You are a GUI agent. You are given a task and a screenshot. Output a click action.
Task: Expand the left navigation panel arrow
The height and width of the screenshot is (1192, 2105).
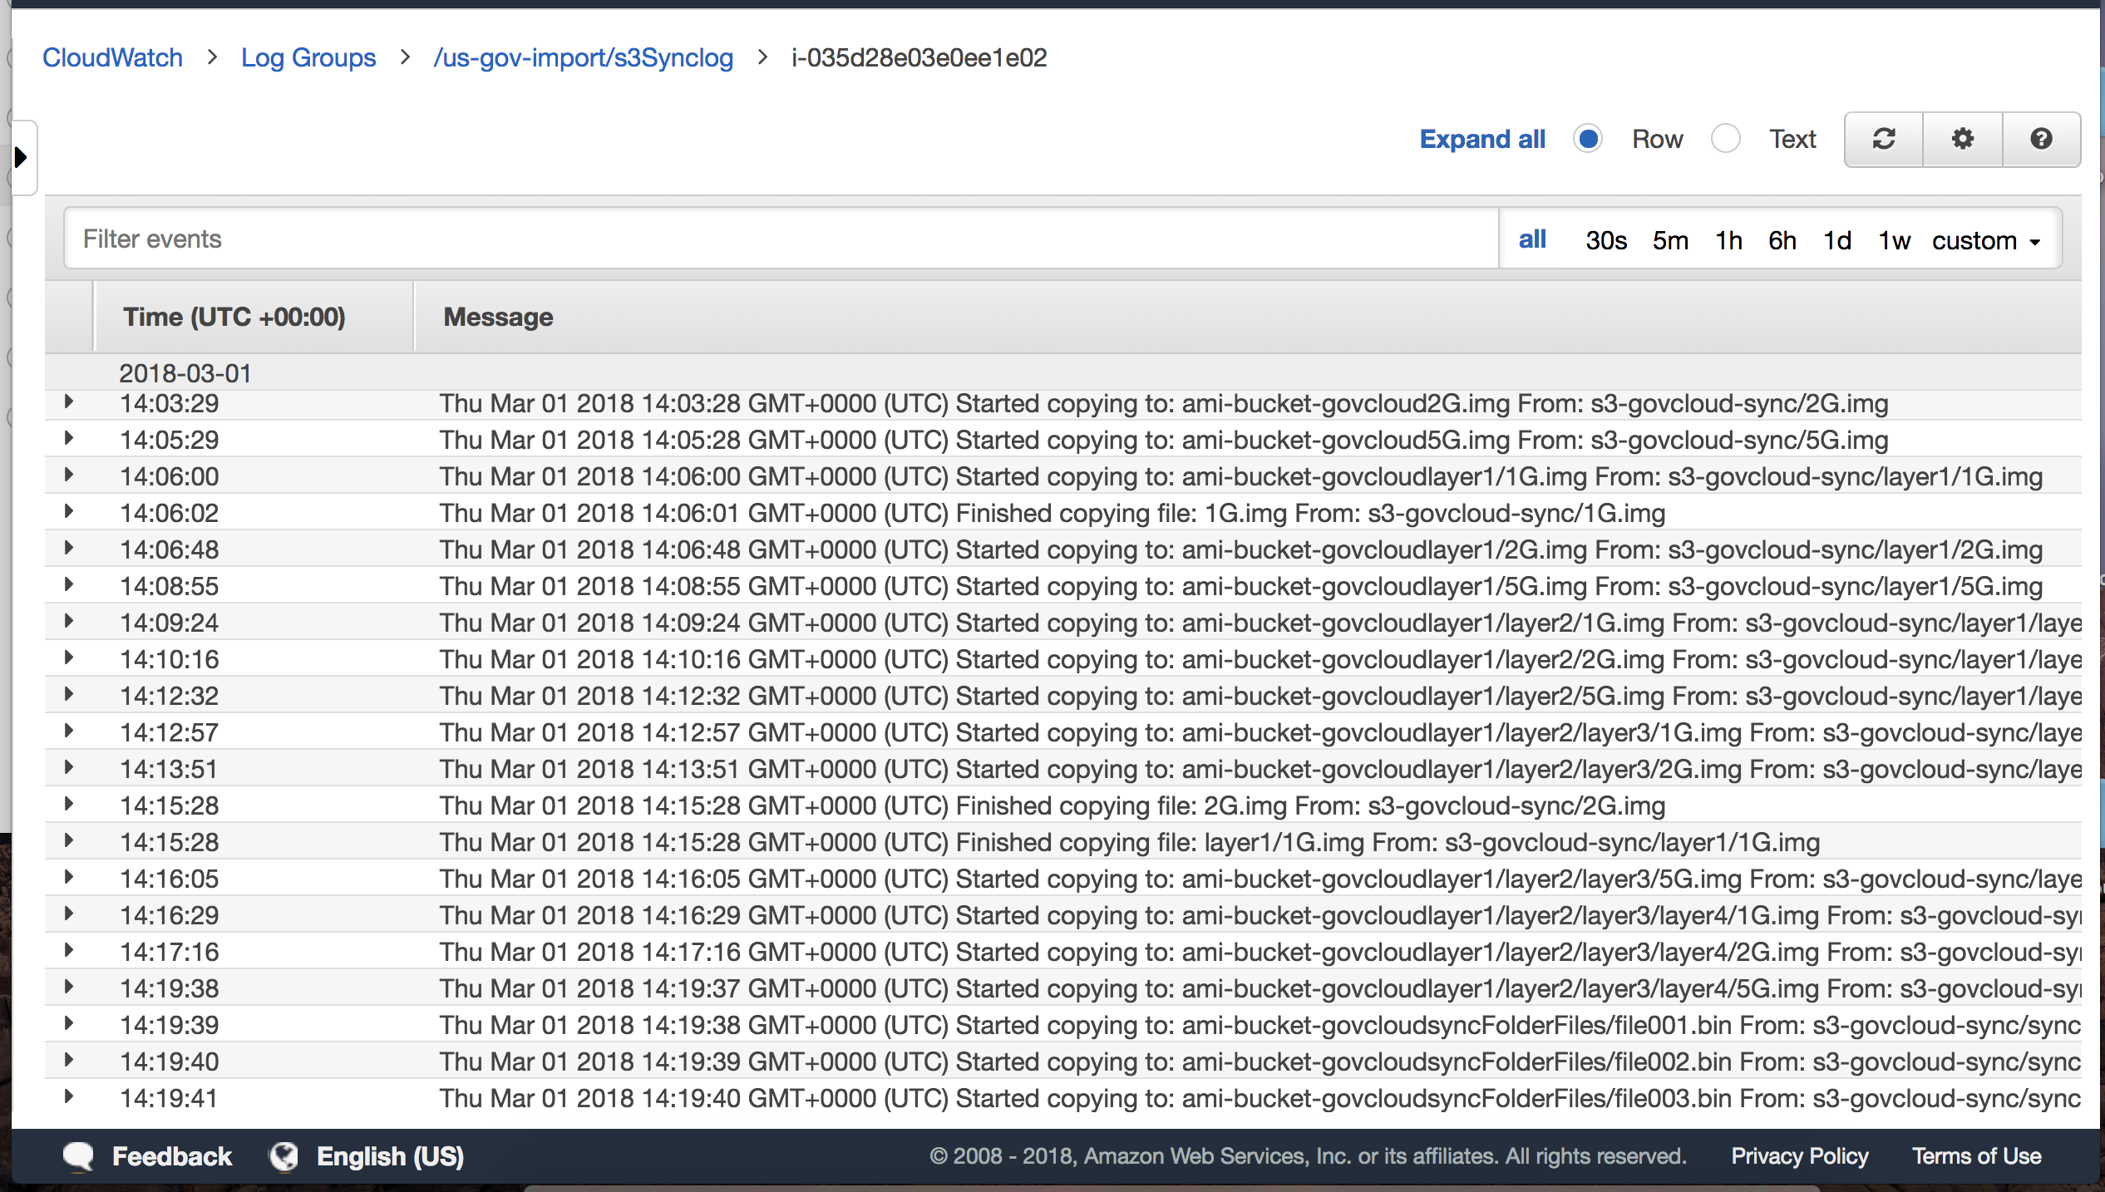point(22,157)
